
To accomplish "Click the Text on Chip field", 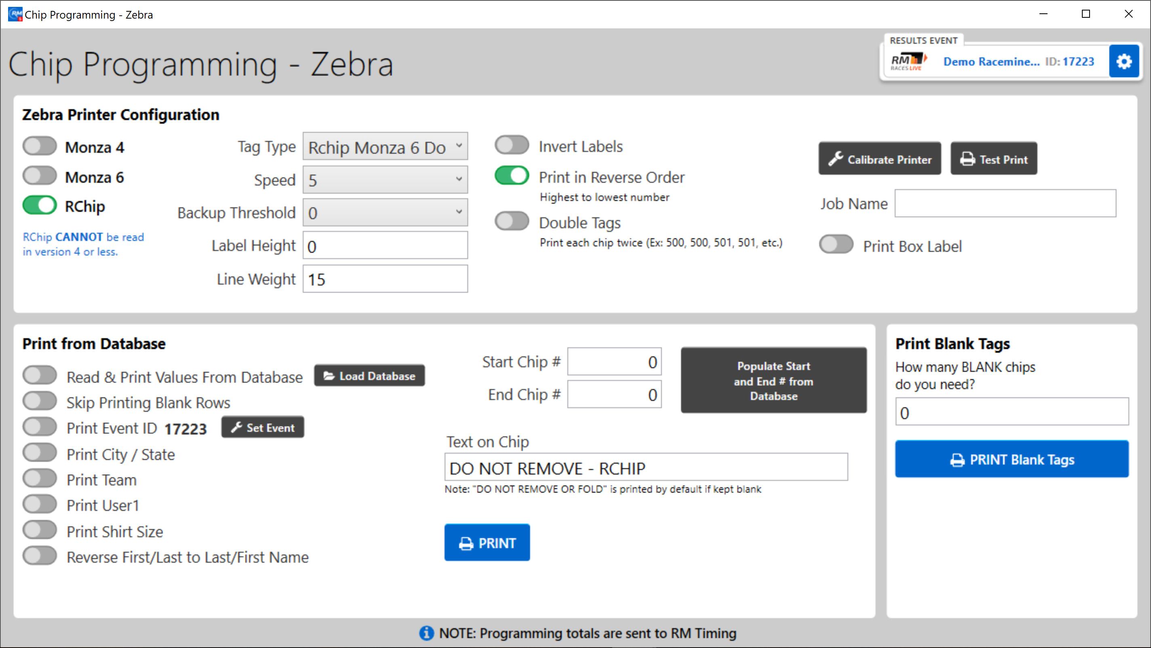I will (646, 467).
